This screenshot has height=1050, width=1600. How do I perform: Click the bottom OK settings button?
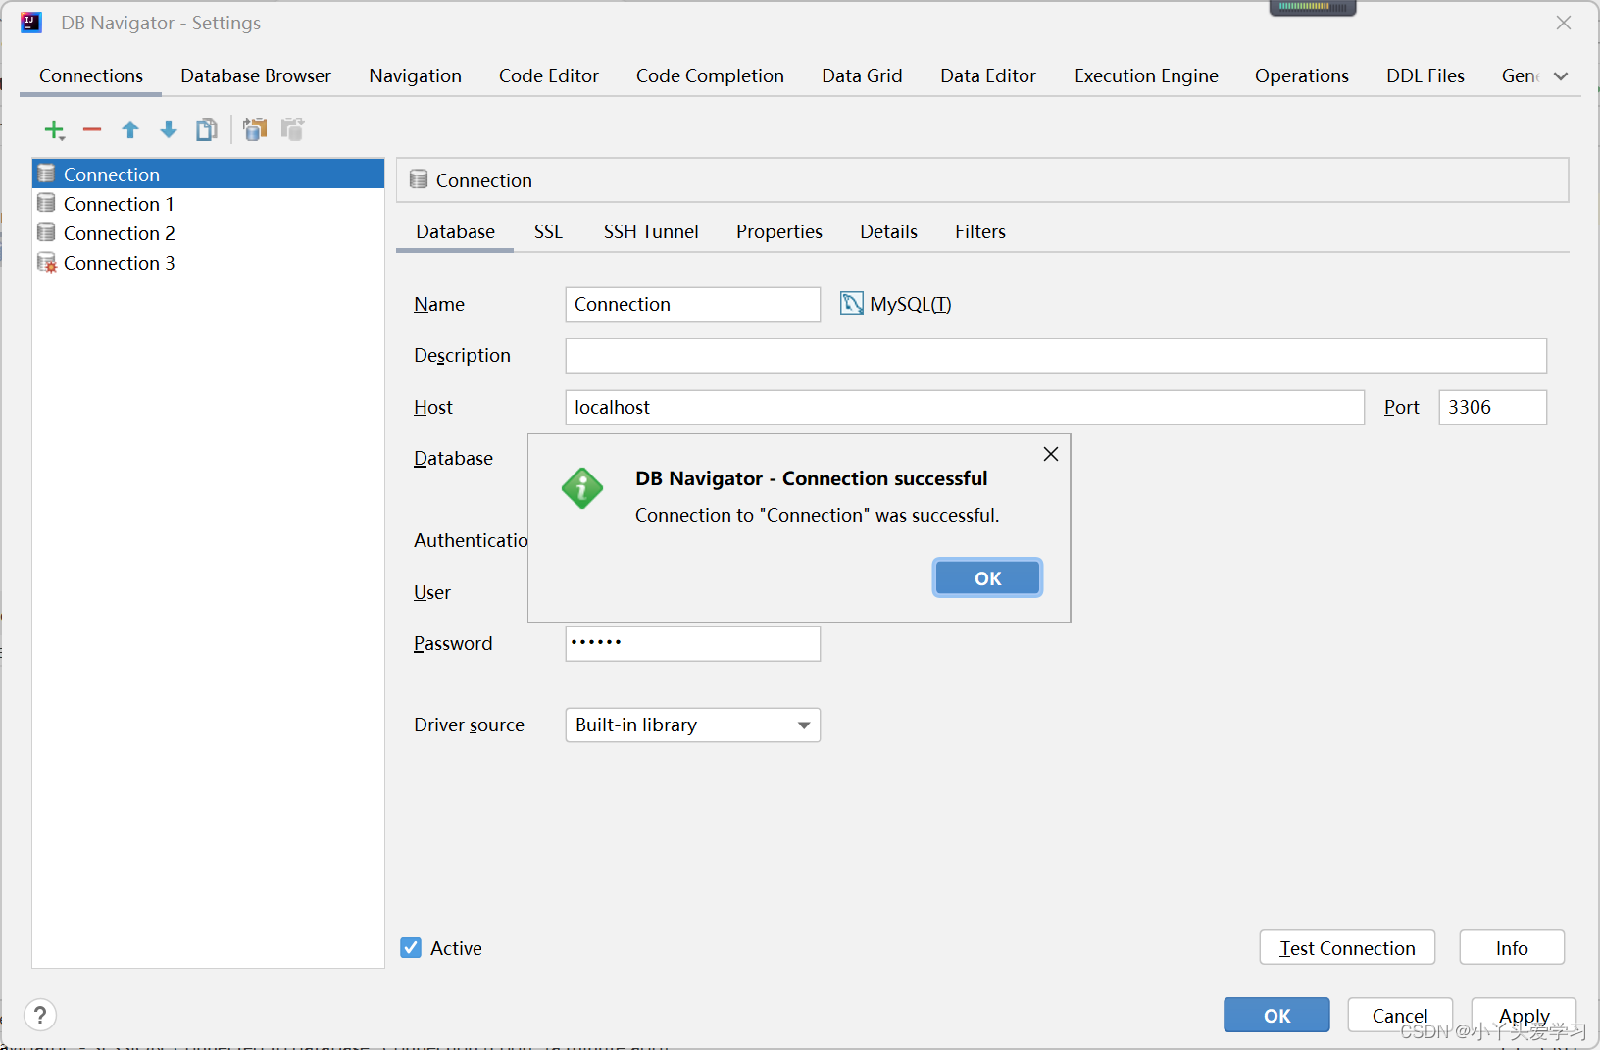pos(1276,1016)
